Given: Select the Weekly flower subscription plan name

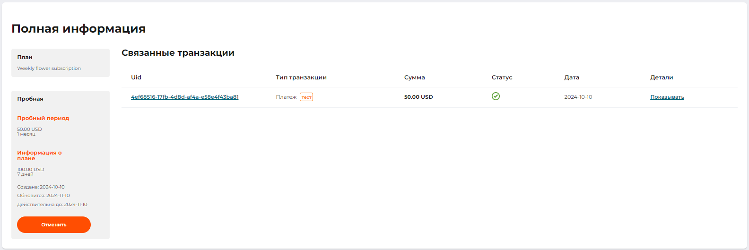Looking at the screenshot, I should 49,69.
